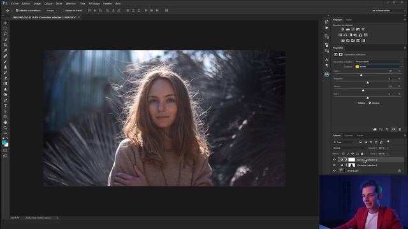Add a Brightness/Contrast adjustment
This screenshot has height=229, width=408.
pos(342,29)
